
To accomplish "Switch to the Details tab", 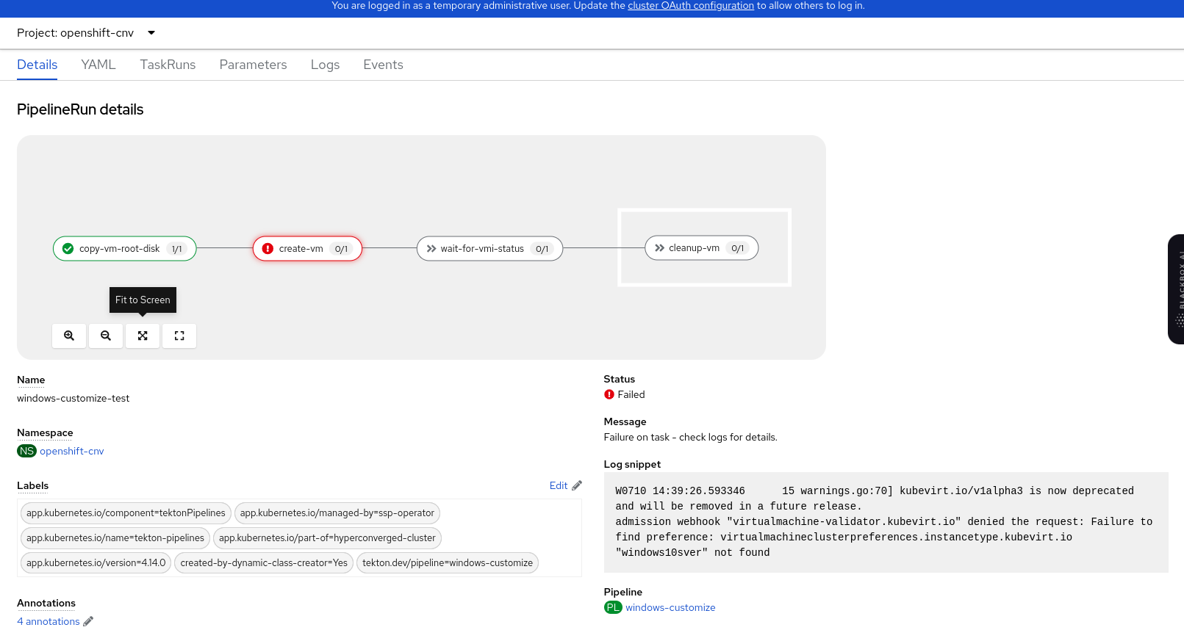I will pos(37,65).
